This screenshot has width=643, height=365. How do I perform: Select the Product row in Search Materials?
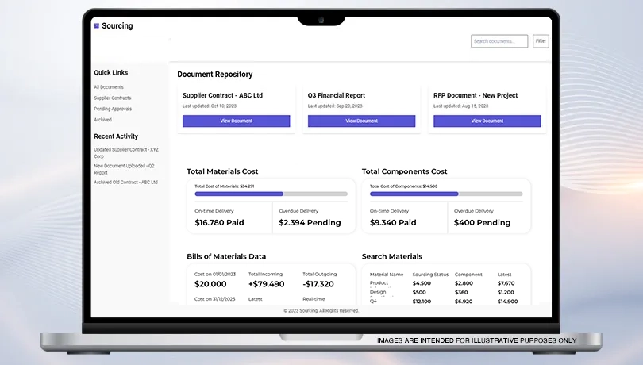[379, 283]
